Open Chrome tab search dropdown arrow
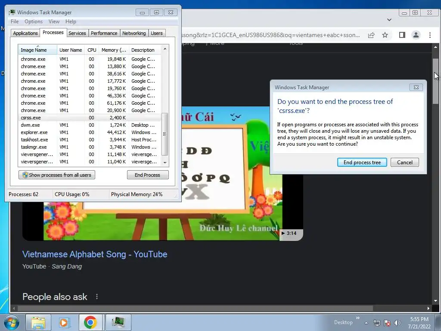 (389, 20)
